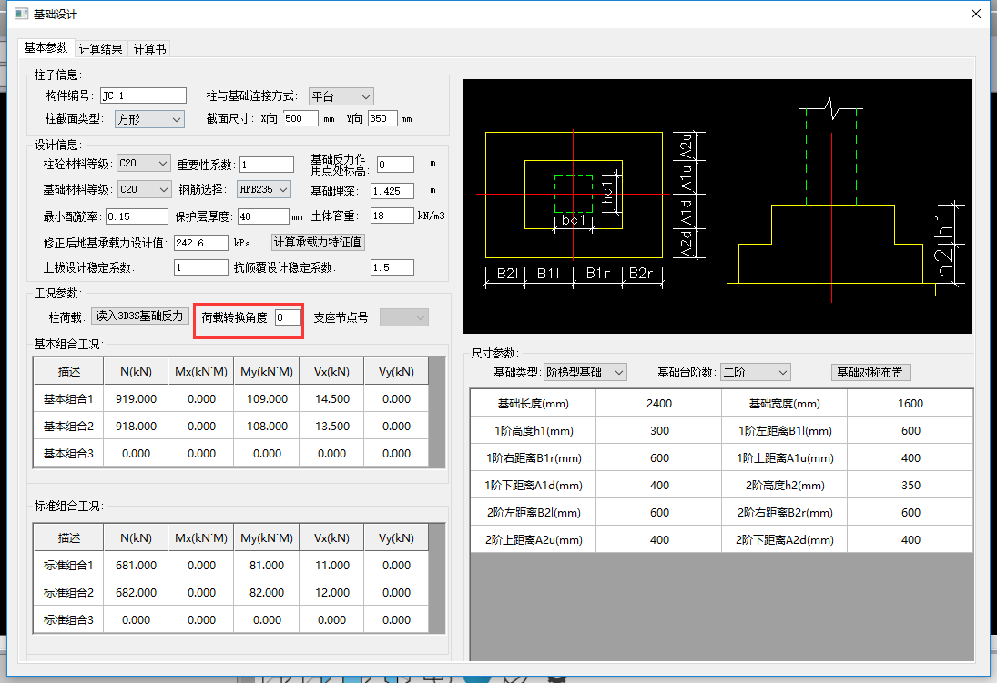Select the 基本组合2 My value 108.000
Screen dimensions: 997x683
click(267, 427)
